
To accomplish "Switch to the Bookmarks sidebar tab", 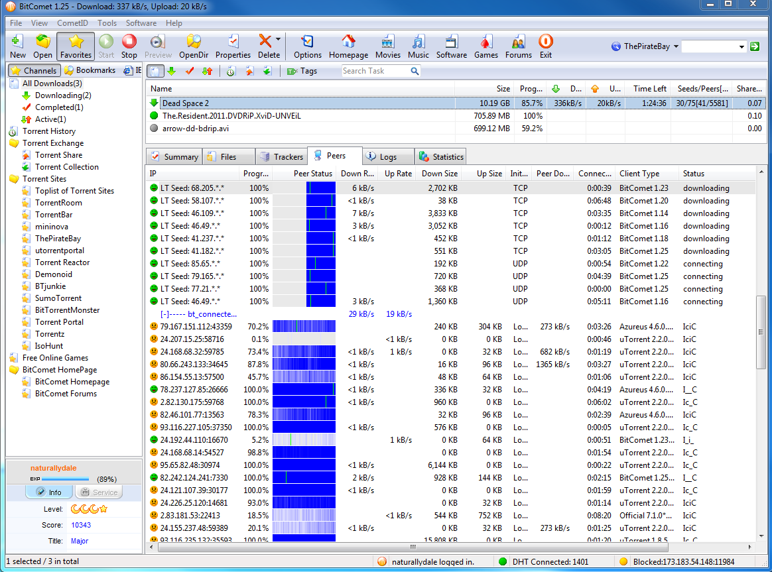I will (90, 70).
